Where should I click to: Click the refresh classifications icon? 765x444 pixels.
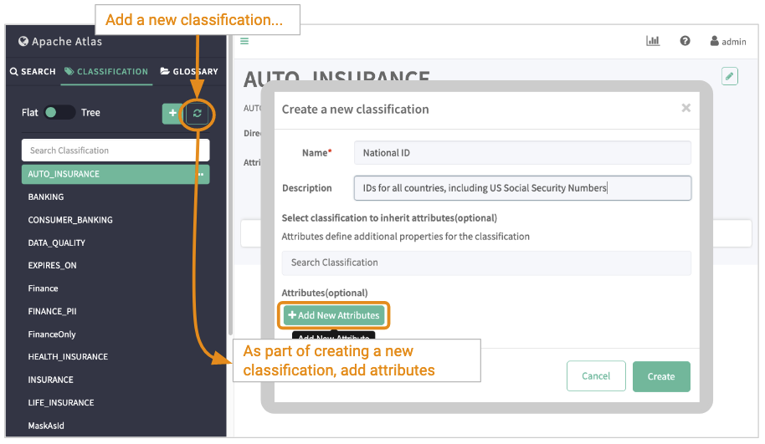pyautogui.click(x=198, y=113)
